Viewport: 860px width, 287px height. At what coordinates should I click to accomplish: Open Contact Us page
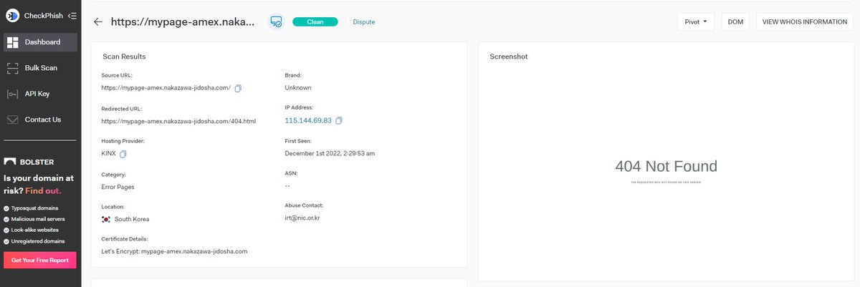point(40,120)
